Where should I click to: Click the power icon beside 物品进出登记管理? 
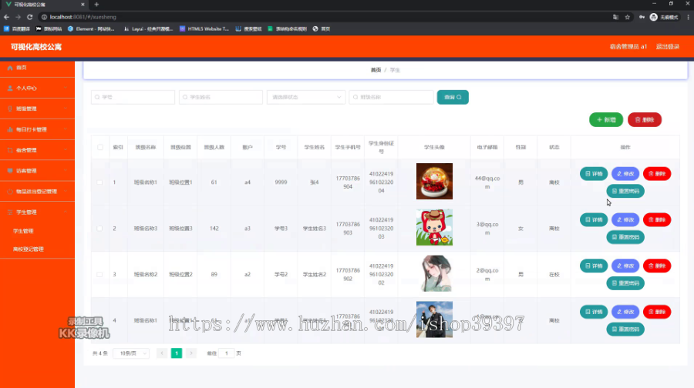10,192
